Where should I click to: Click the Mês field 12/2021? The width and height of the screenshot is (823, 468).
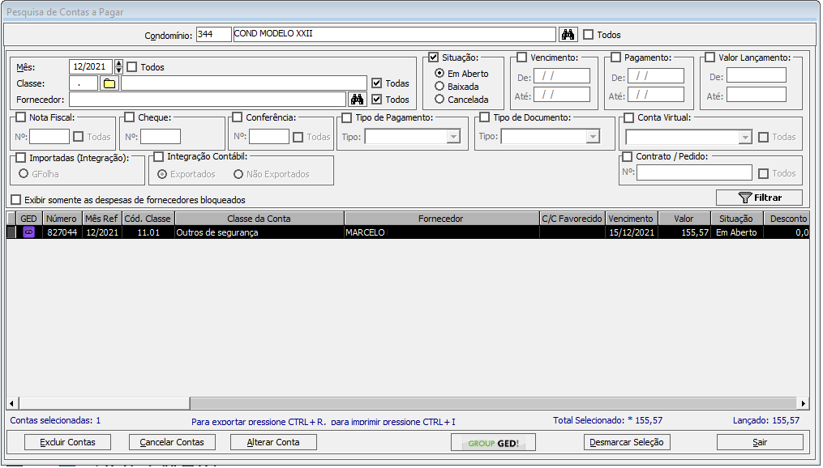pyautogui.click(x=91, y=66)
